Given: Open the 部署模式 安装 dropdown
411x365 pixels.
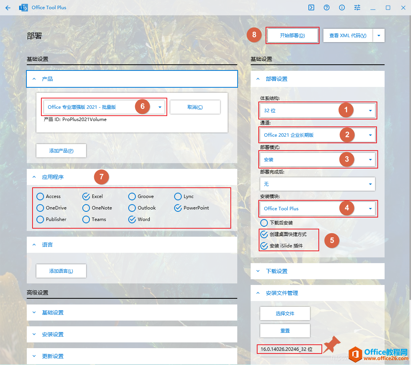Looking at the screenshot, I should pos(317,160).
